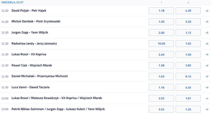Screen dimensions: 211x114
Task: Open Michał Dembek - Piotr Grynkowski match
Action: click(x=36, y=21)
